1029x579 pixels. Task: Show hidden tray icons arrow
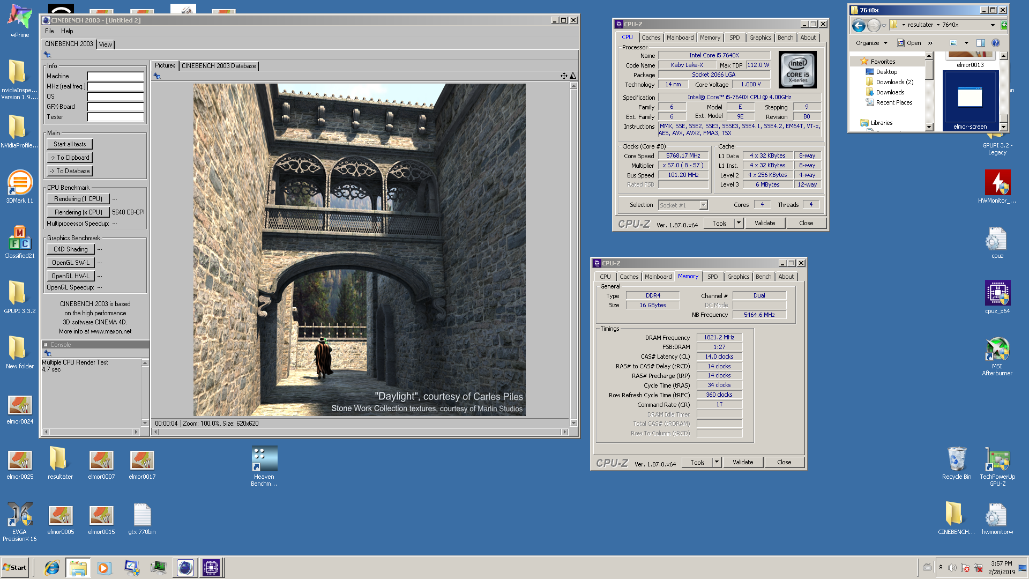[941, 567]
